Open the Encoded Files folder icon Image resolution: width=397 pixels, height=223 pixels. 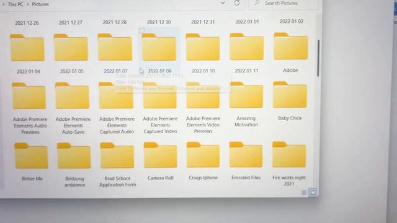click(246, 154)
